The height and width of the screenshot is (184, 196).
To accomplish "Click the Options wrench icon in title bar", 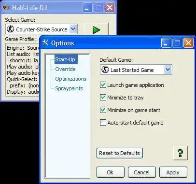I will tap(45, 43).
